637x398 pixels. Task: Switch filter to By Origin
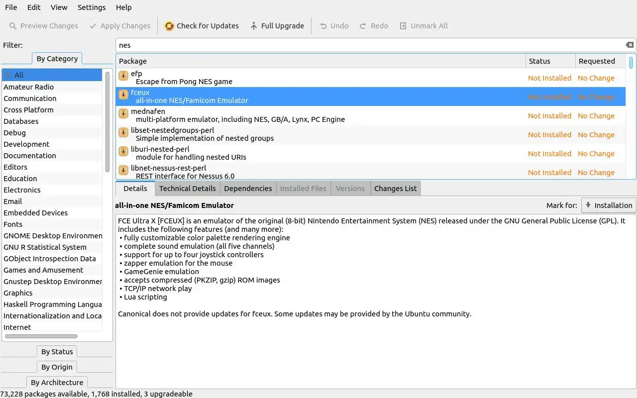[x=57, y=367]
